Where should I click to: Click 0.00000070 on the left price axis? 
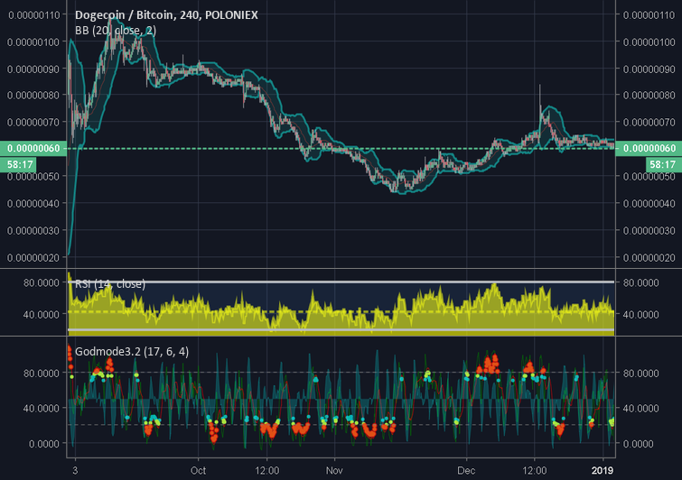tap(34, 122)
